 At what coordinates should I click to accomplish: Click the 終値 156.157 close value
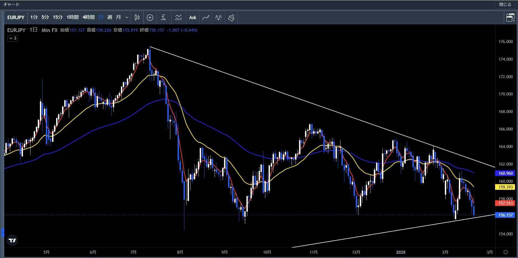click(x=152, y=30)
